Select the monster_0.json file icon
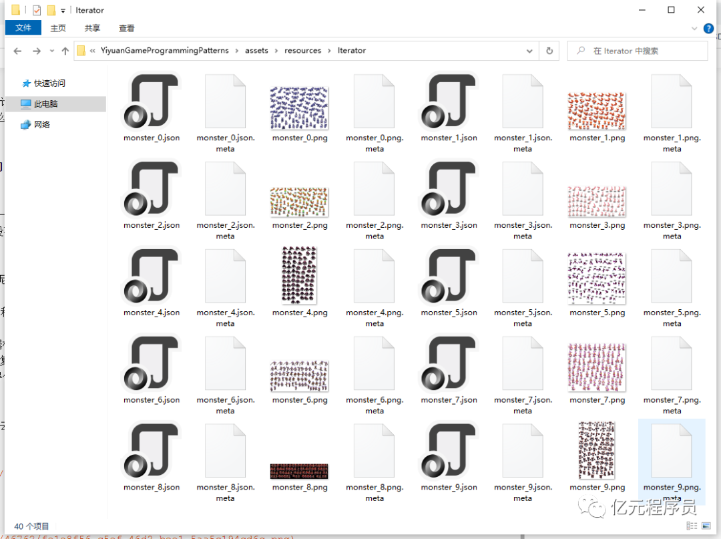Screen dimensions: 721x539 click(151, 101)
